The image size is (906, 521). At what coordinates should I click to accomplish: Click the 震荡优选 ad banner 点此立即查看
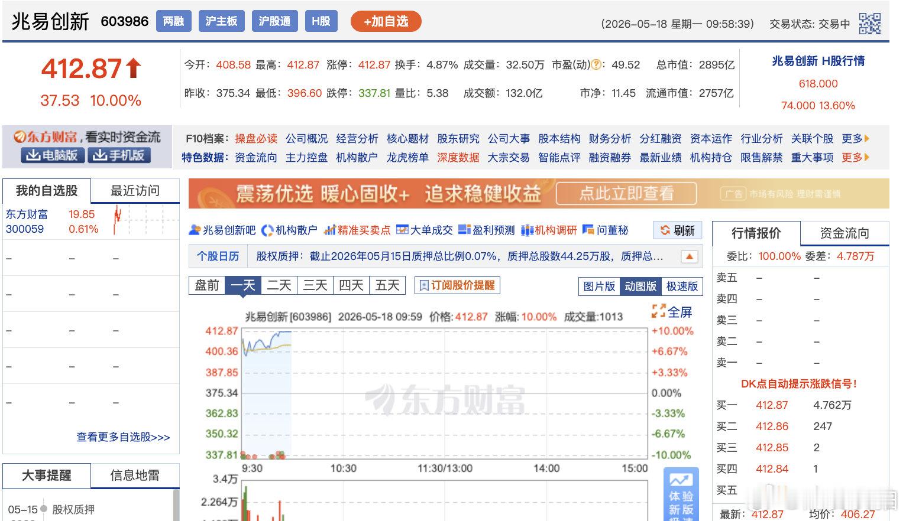626,193
